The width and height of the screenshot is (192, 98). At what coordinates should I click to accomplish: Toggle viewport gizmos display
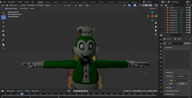click(129, 5)
